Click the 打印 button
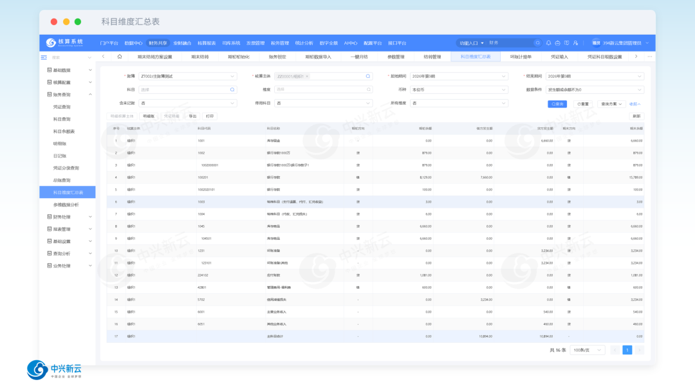Viewport: 695px width, 391px height. pyautogui.click(x=210, y=116)
